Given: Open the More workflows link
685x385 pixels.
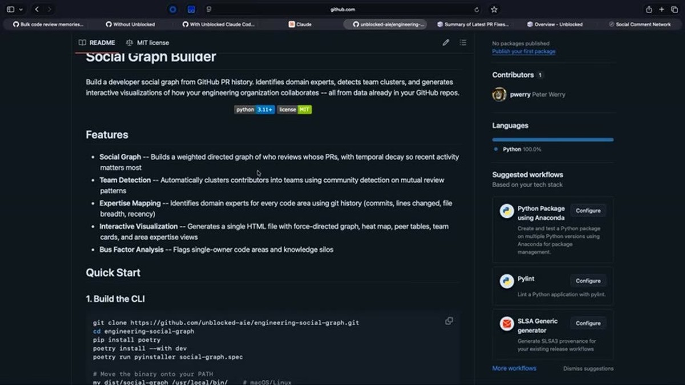Looking at the screenshot, I should coord(514,368).
